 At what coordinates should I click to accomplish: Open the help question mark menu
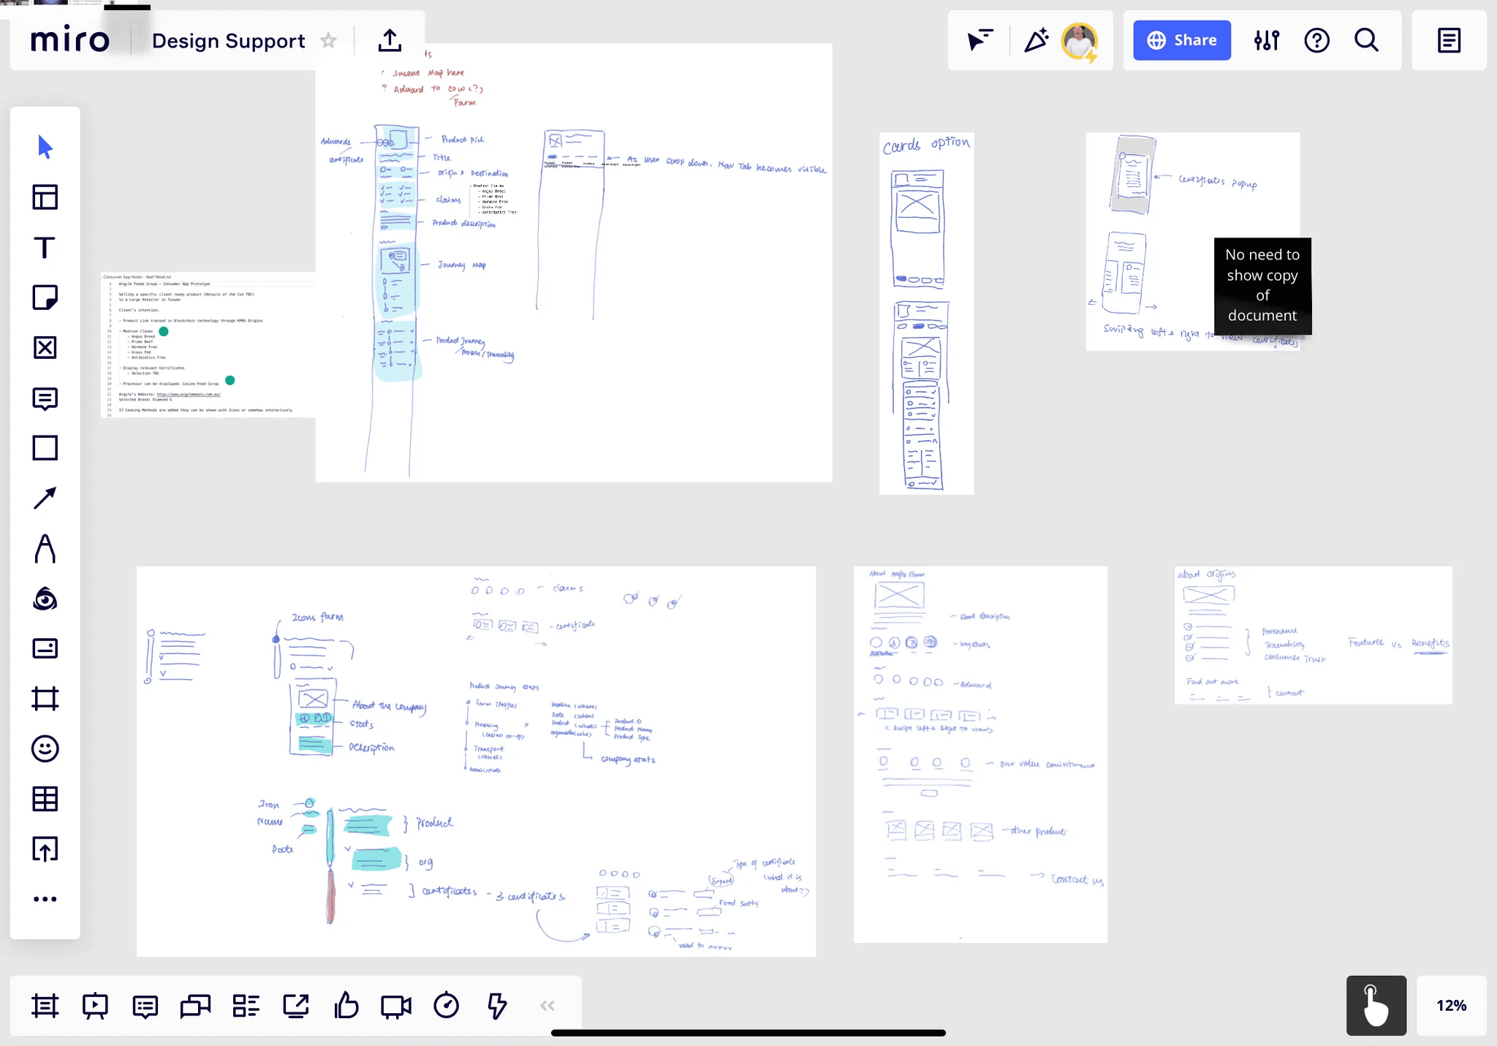click(1316, 40)
